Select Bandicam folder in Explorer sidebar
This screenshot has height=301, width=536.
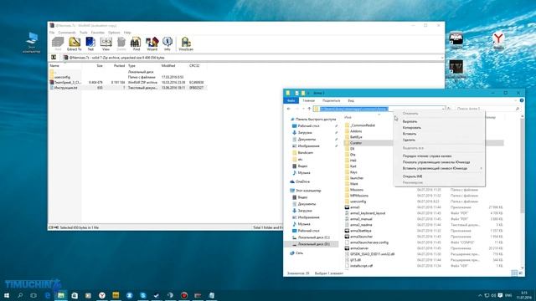click(305, 152)
